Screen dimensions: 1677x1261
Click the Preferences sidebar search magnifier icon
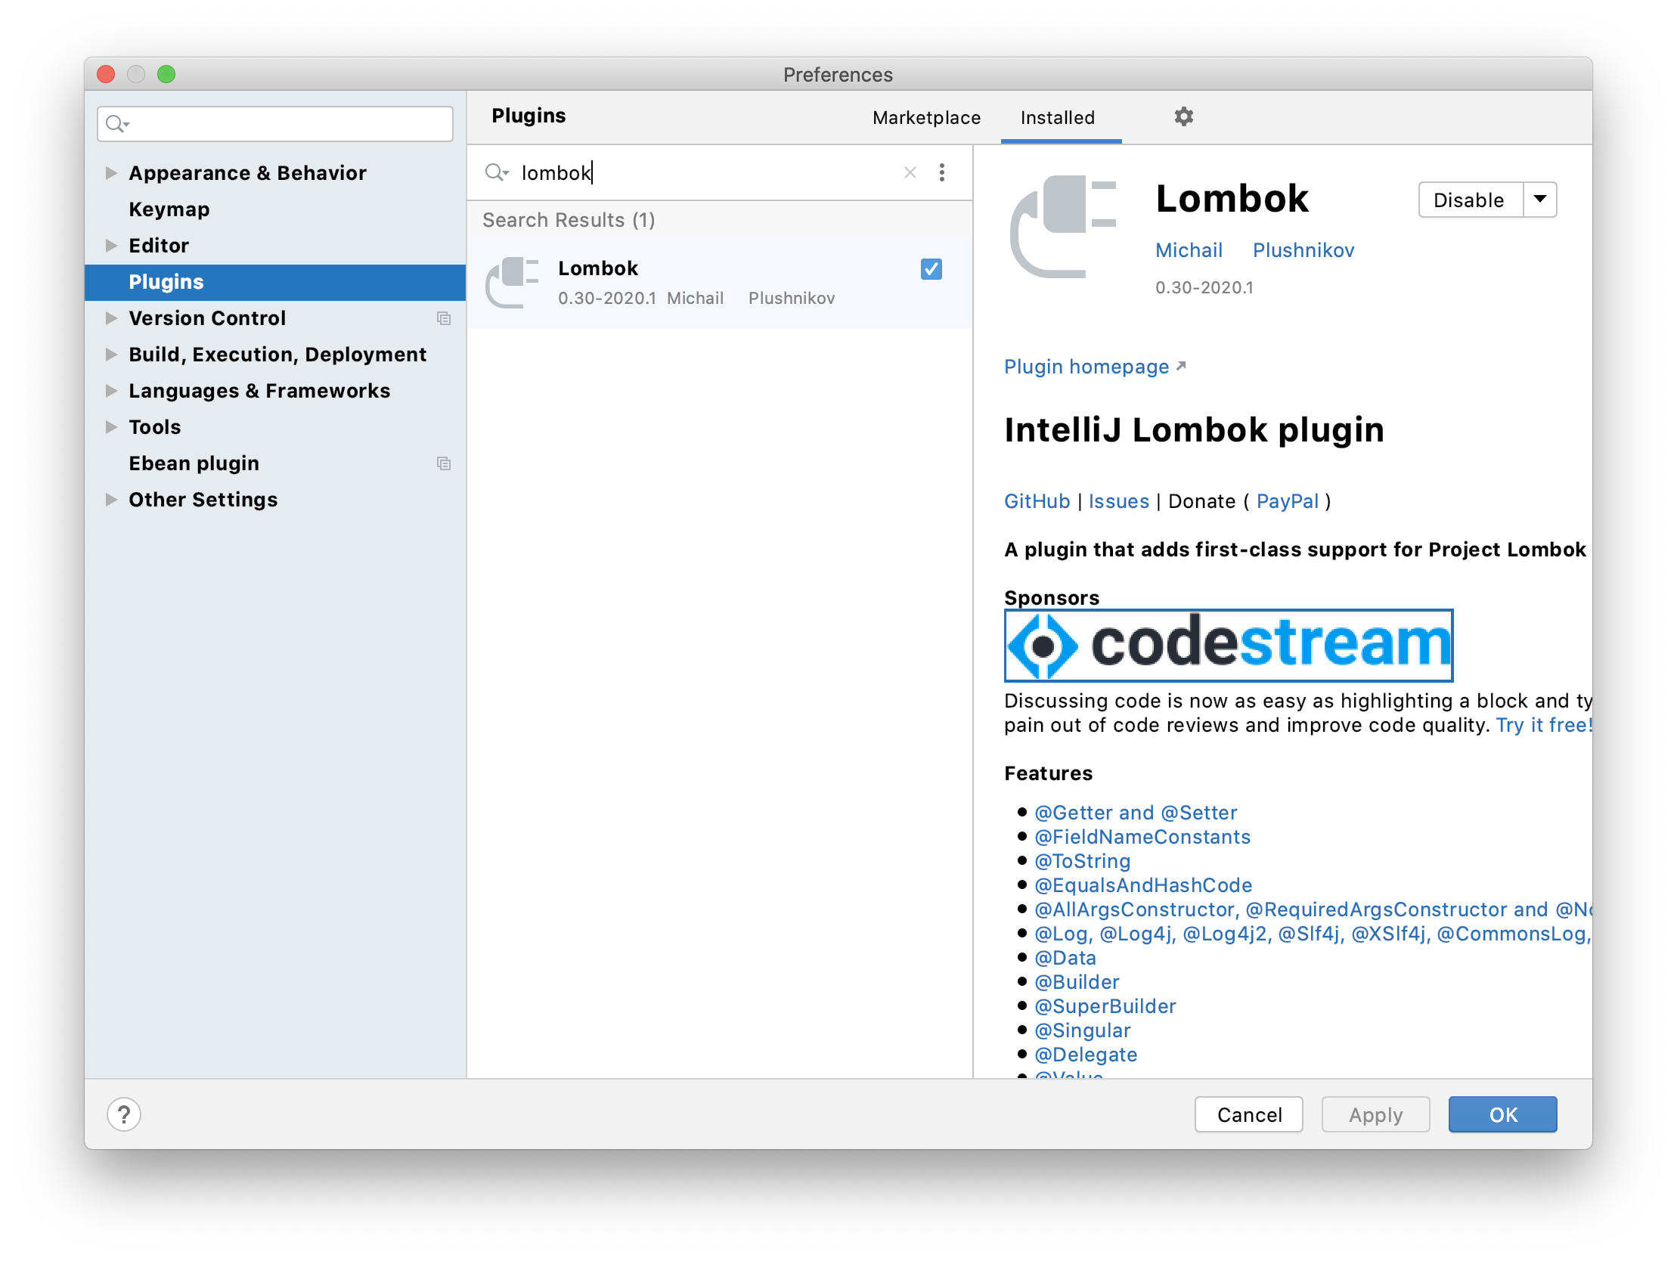pyautogui.click(x=116, y=123)
